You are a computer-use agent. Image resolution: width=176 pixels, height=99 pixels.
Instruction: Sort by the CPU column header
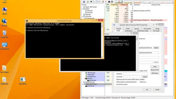(108, 5)
